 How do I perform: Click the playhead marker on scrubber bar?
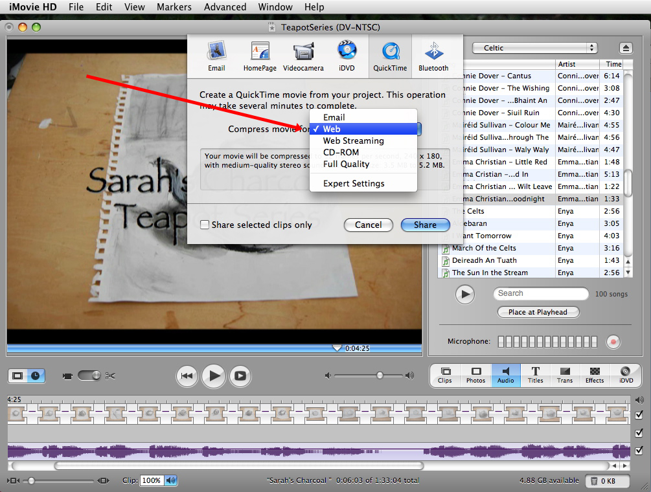click(337, 348)
